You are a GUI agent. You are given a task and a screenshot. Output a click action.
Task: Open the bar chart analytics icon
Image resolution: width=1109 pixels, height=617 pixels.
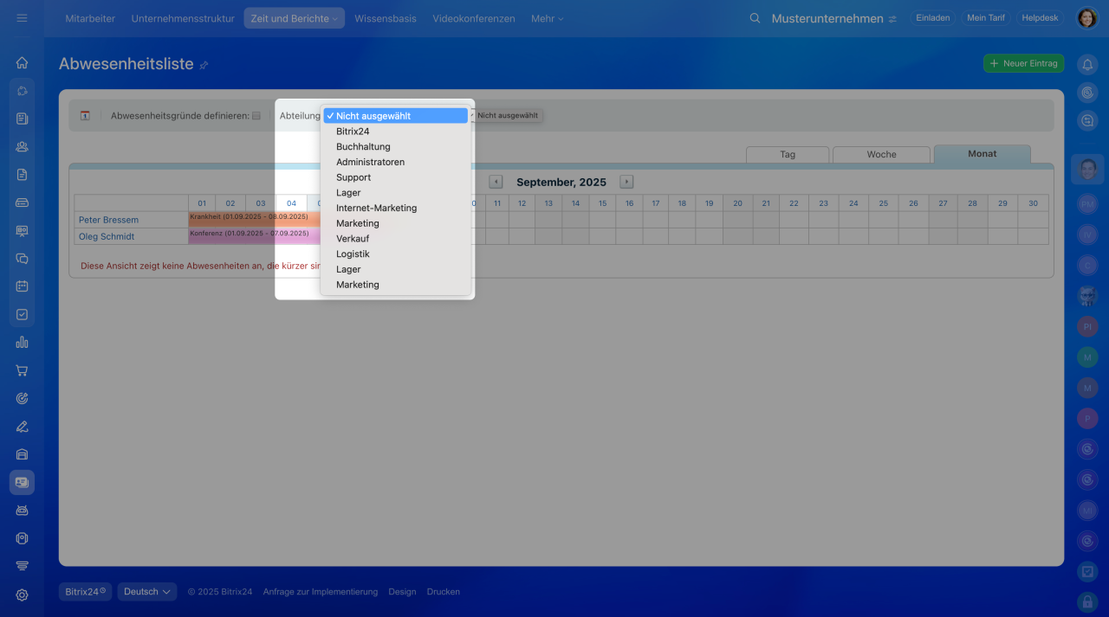pos(22,342)
